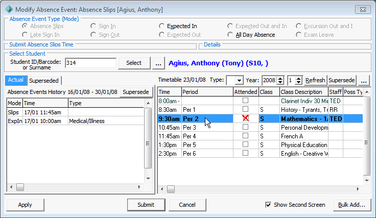Screen dimensions: 376x218
Task: Click the Submit button
Action: pyautogui.click(x=146, y=205)
